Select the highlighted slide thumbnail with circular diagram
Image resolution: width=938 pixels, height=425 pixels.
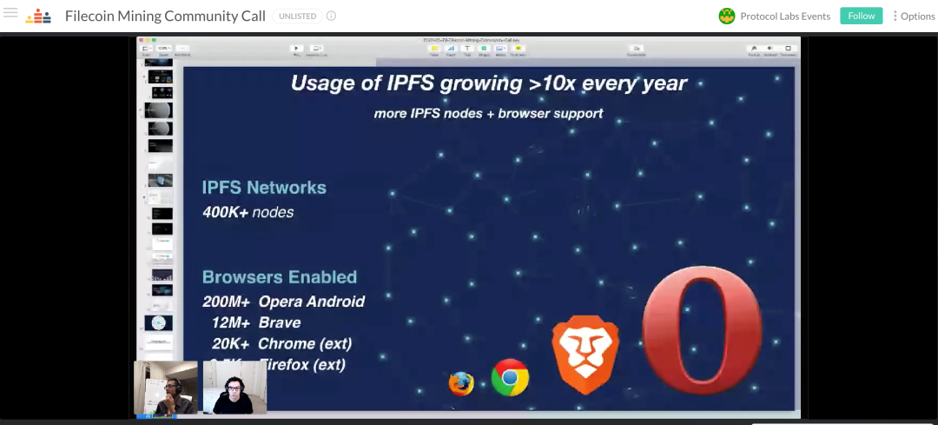tap(159, 323)
